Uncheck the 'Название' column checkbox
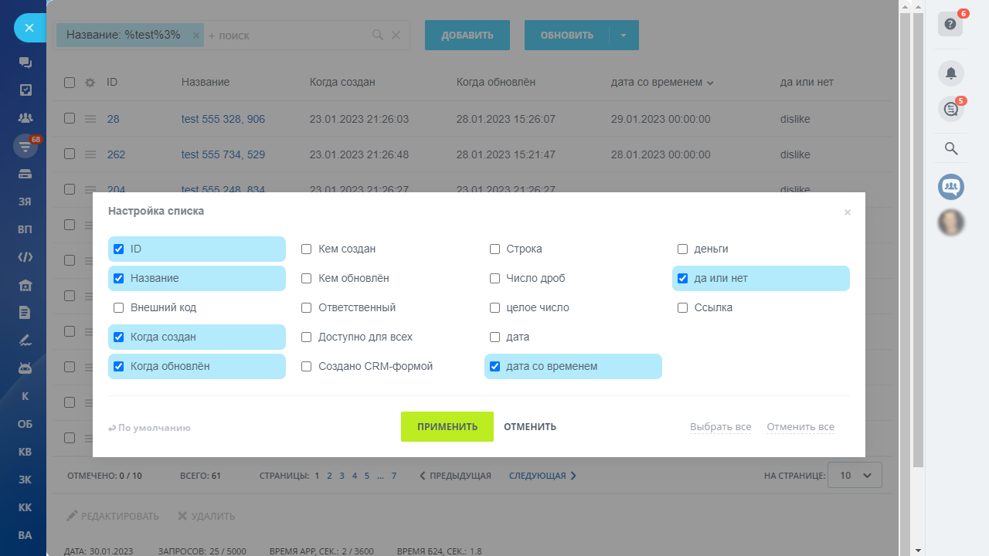 point(119,279)
